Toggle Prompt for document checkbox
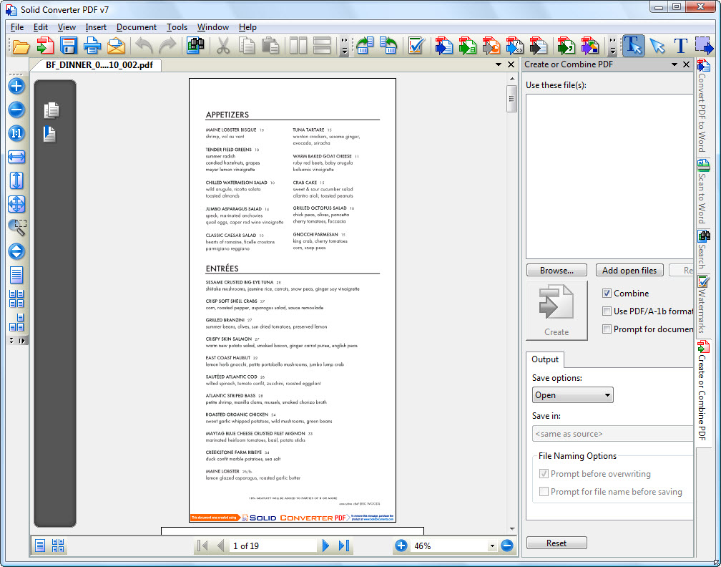This screenshot has height=567, width=721. click(607, 329)
